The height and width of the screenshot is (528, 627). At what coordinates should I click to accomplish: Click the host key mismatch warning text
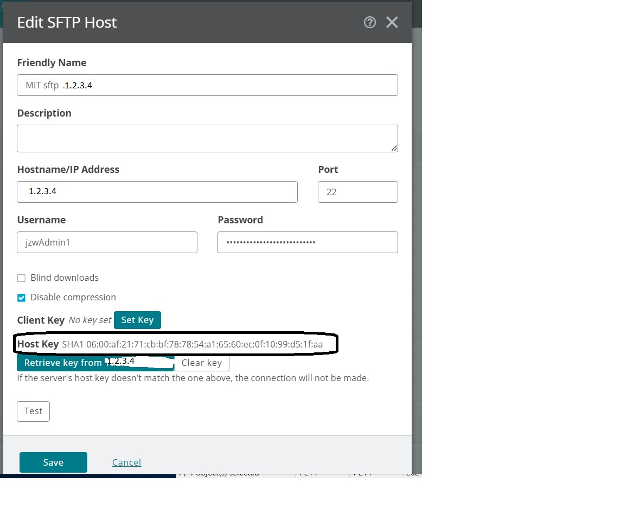pyautogui.click(x=193, y=378)
